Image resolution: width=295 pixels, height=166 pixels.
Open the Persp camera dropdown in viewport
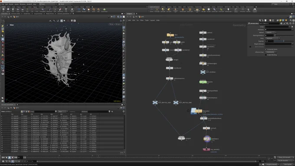pos(111,24)
